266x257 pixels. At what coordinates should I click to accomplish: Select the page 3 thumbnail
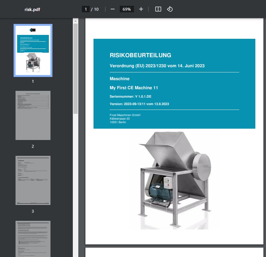pyautogui.click(x=33, y=180)
